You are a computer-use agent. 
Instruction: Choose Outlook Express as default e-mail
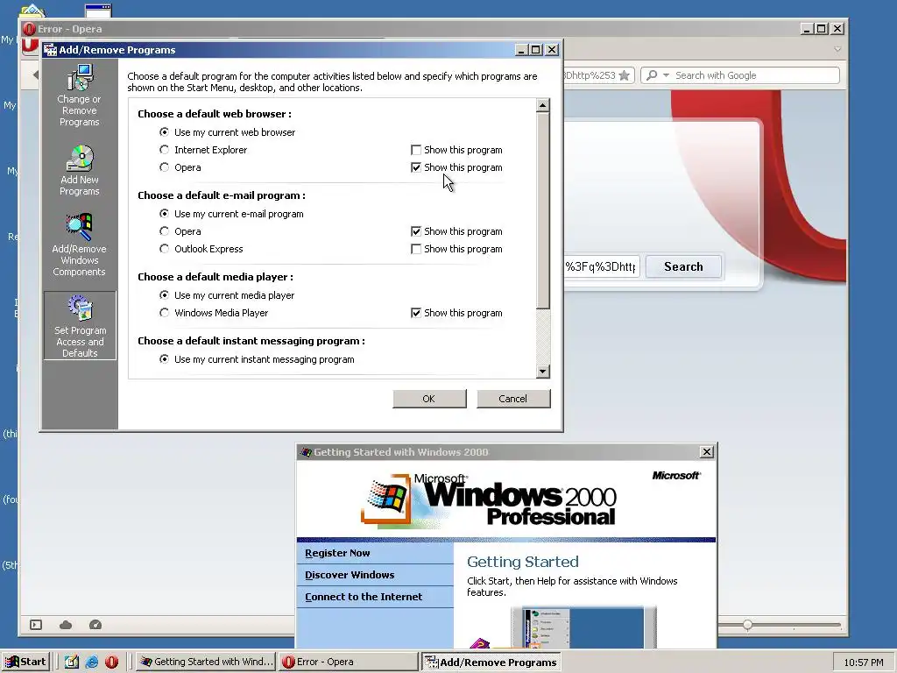point(164,249)
